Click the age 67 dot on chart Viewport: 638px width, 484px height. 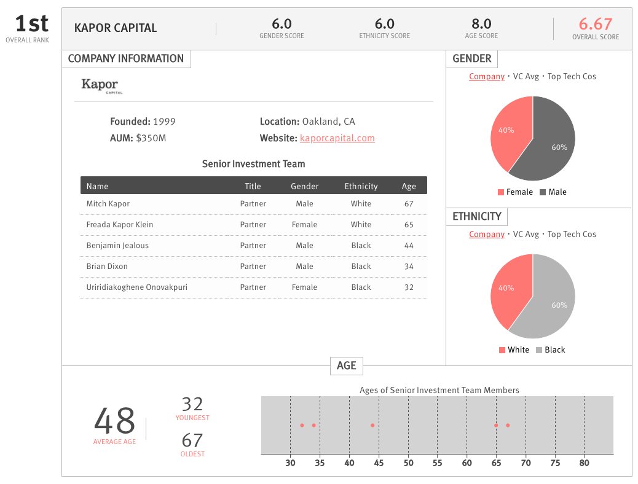click(508, 426)
